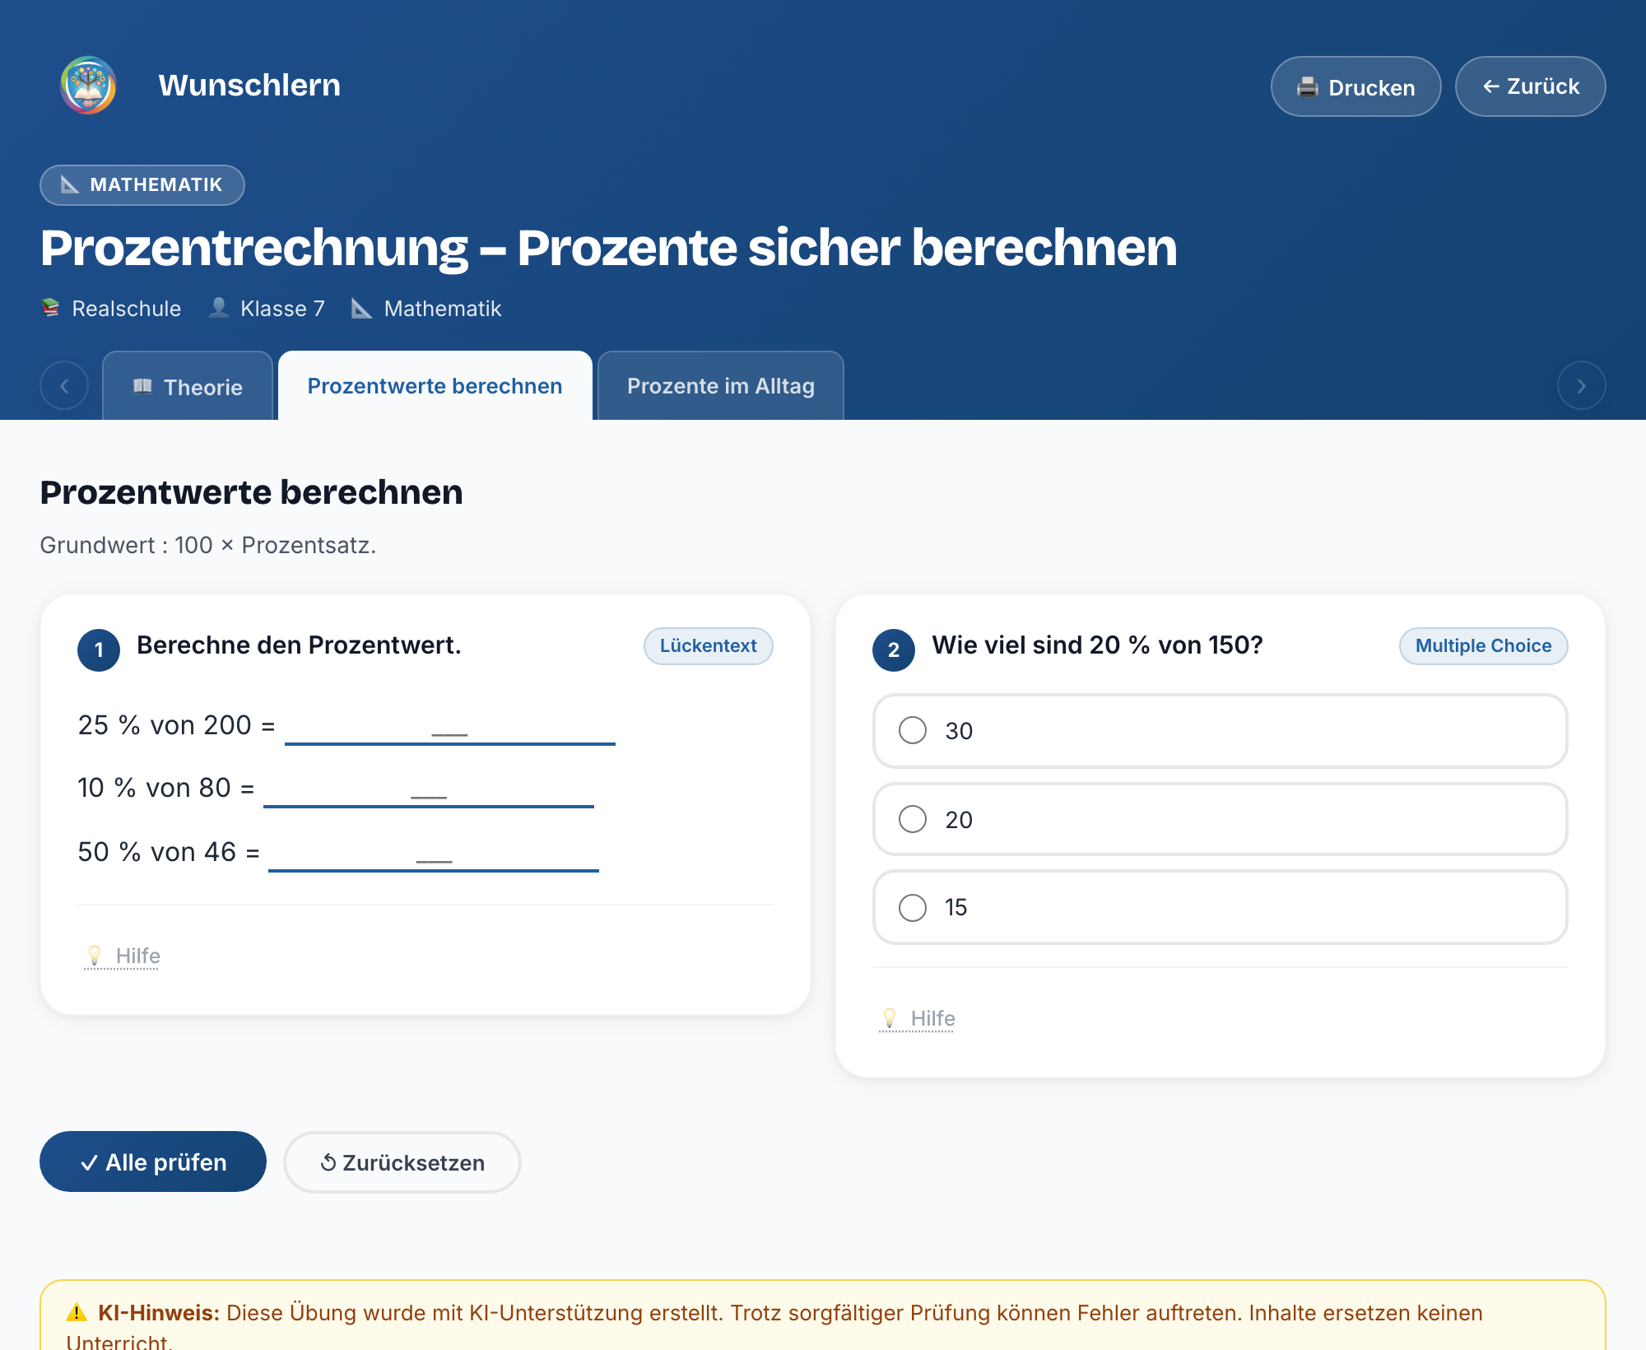Click the Wunschlern logo icon
The width and height of the screenshot is (1646, 1350).
point(88,85)
